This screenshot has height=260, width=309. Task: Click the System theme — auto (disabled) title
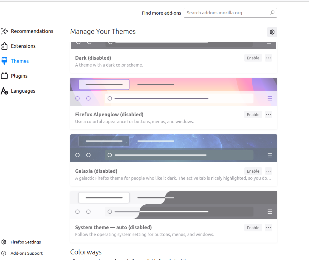[x=113, y=227]
